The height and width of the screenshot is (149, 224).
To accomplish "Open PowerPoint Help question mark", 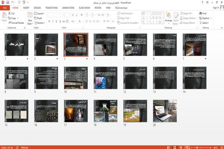I will tap(202, 3).
